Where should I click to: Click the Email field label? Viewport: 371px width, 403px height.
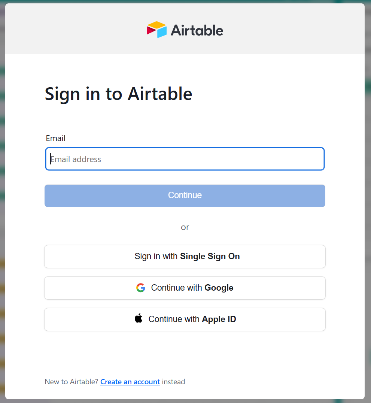[x=56, y=139]
